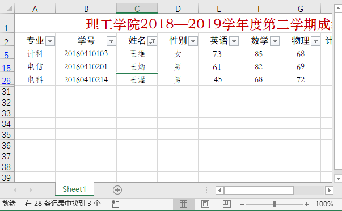Click math score 85
Viewport: 342px width, 211px height.
tap(260, 54)
